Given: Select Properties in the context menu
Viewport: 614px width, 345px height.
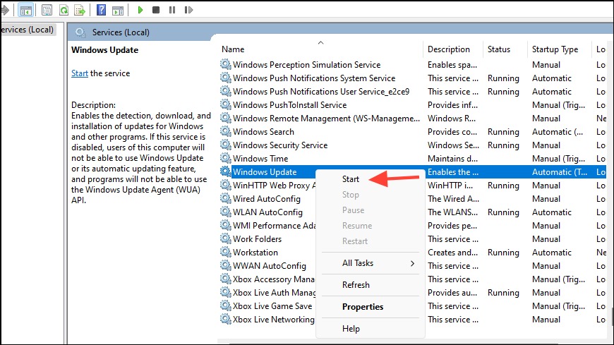Looking at the screenshot, I should 363,307.
